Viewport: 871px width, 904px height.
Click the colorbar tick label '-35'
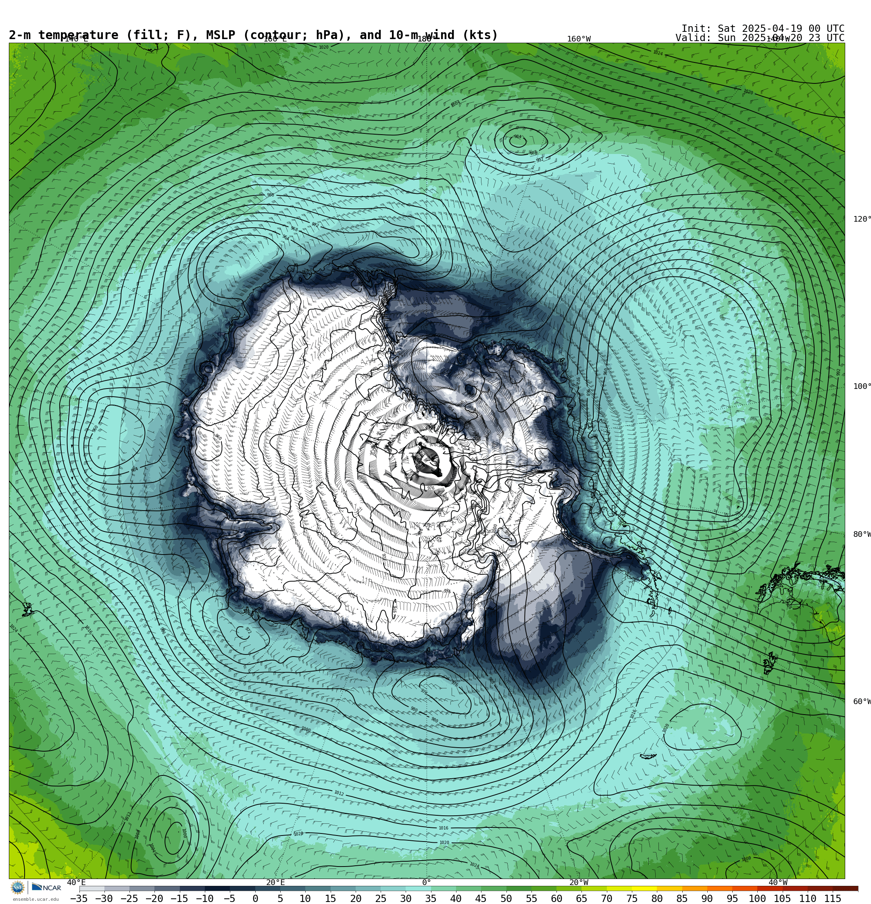coord(79,898)
